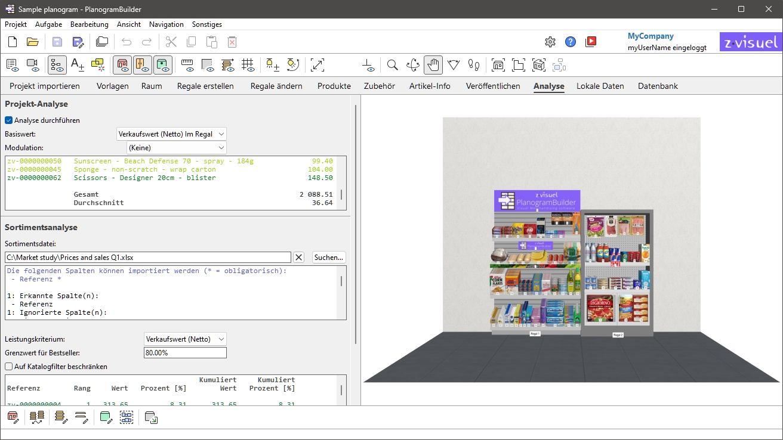Click edit shelf pencil icon in bottom toolbar
Viewport: 783px width, 440px height.
13,417
